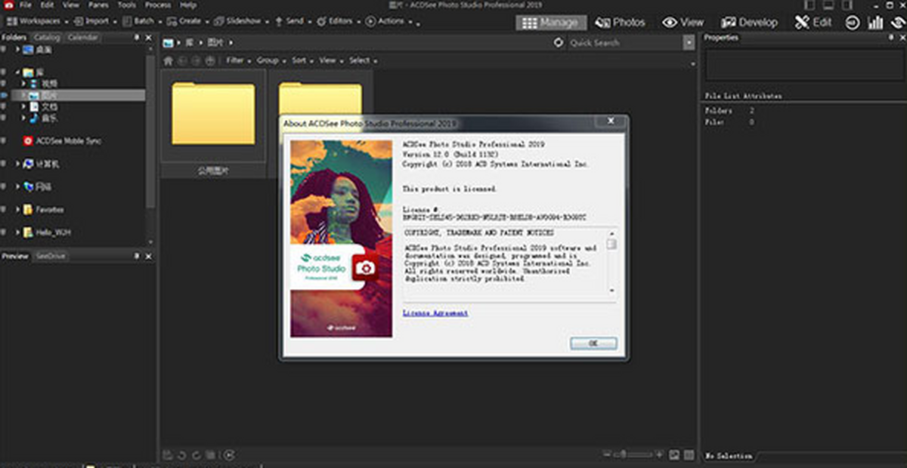The width and height of the screenshot is (907, 468).
Task: Open the Actions dropdown
Action: (388, 21)
